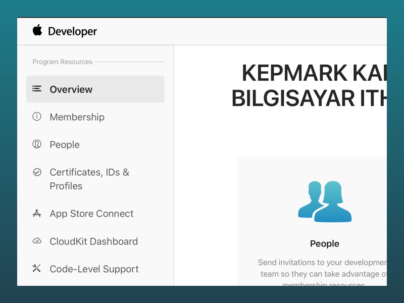Go to App Store Connect
Screen dimensions: 404x303
tap(91, 214)
